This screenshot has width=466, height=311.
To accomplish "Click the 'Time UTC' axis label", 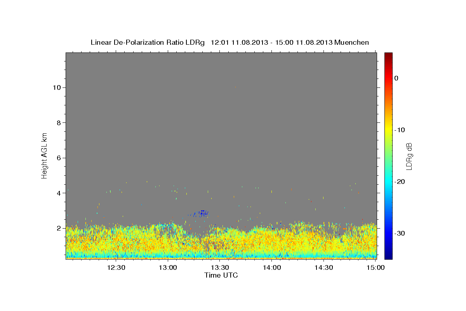I will click(x=221, y=275).
